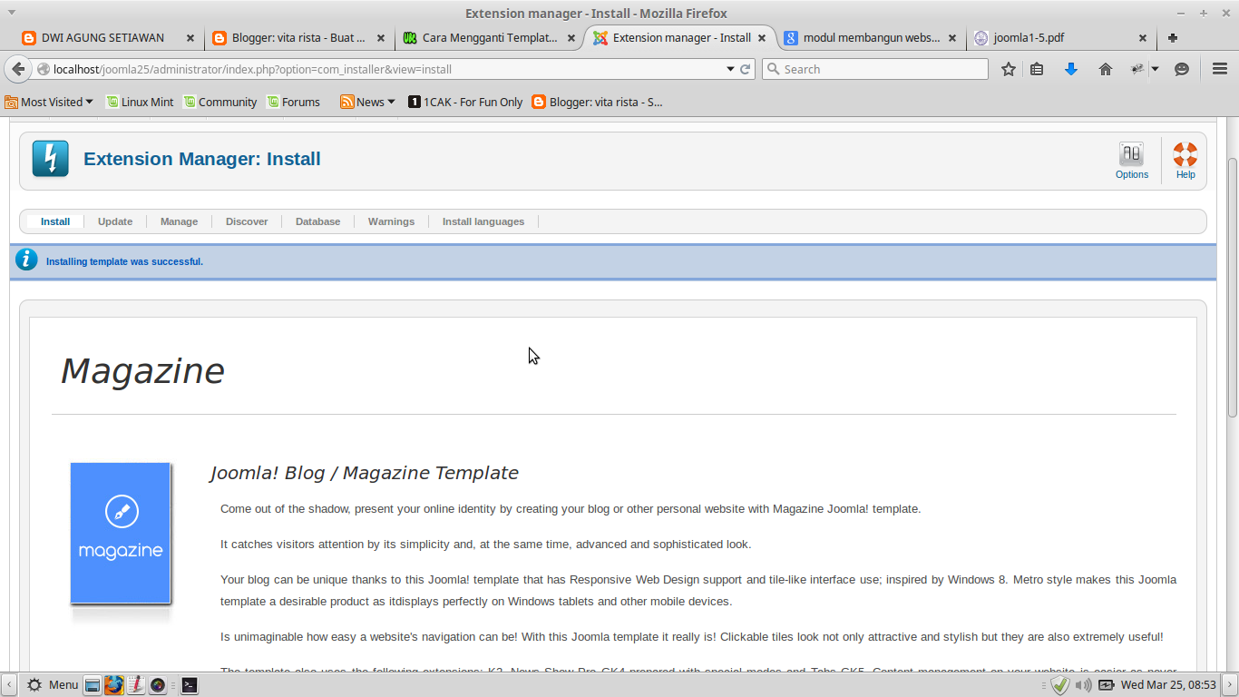
Task: Open the Firefox hamburger menu
Action: (x=1220, y=69)
